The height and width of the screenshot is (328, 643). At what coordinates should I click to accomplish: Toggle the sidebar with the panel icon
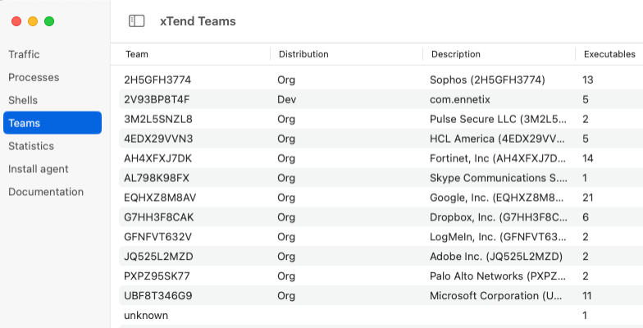136,21
